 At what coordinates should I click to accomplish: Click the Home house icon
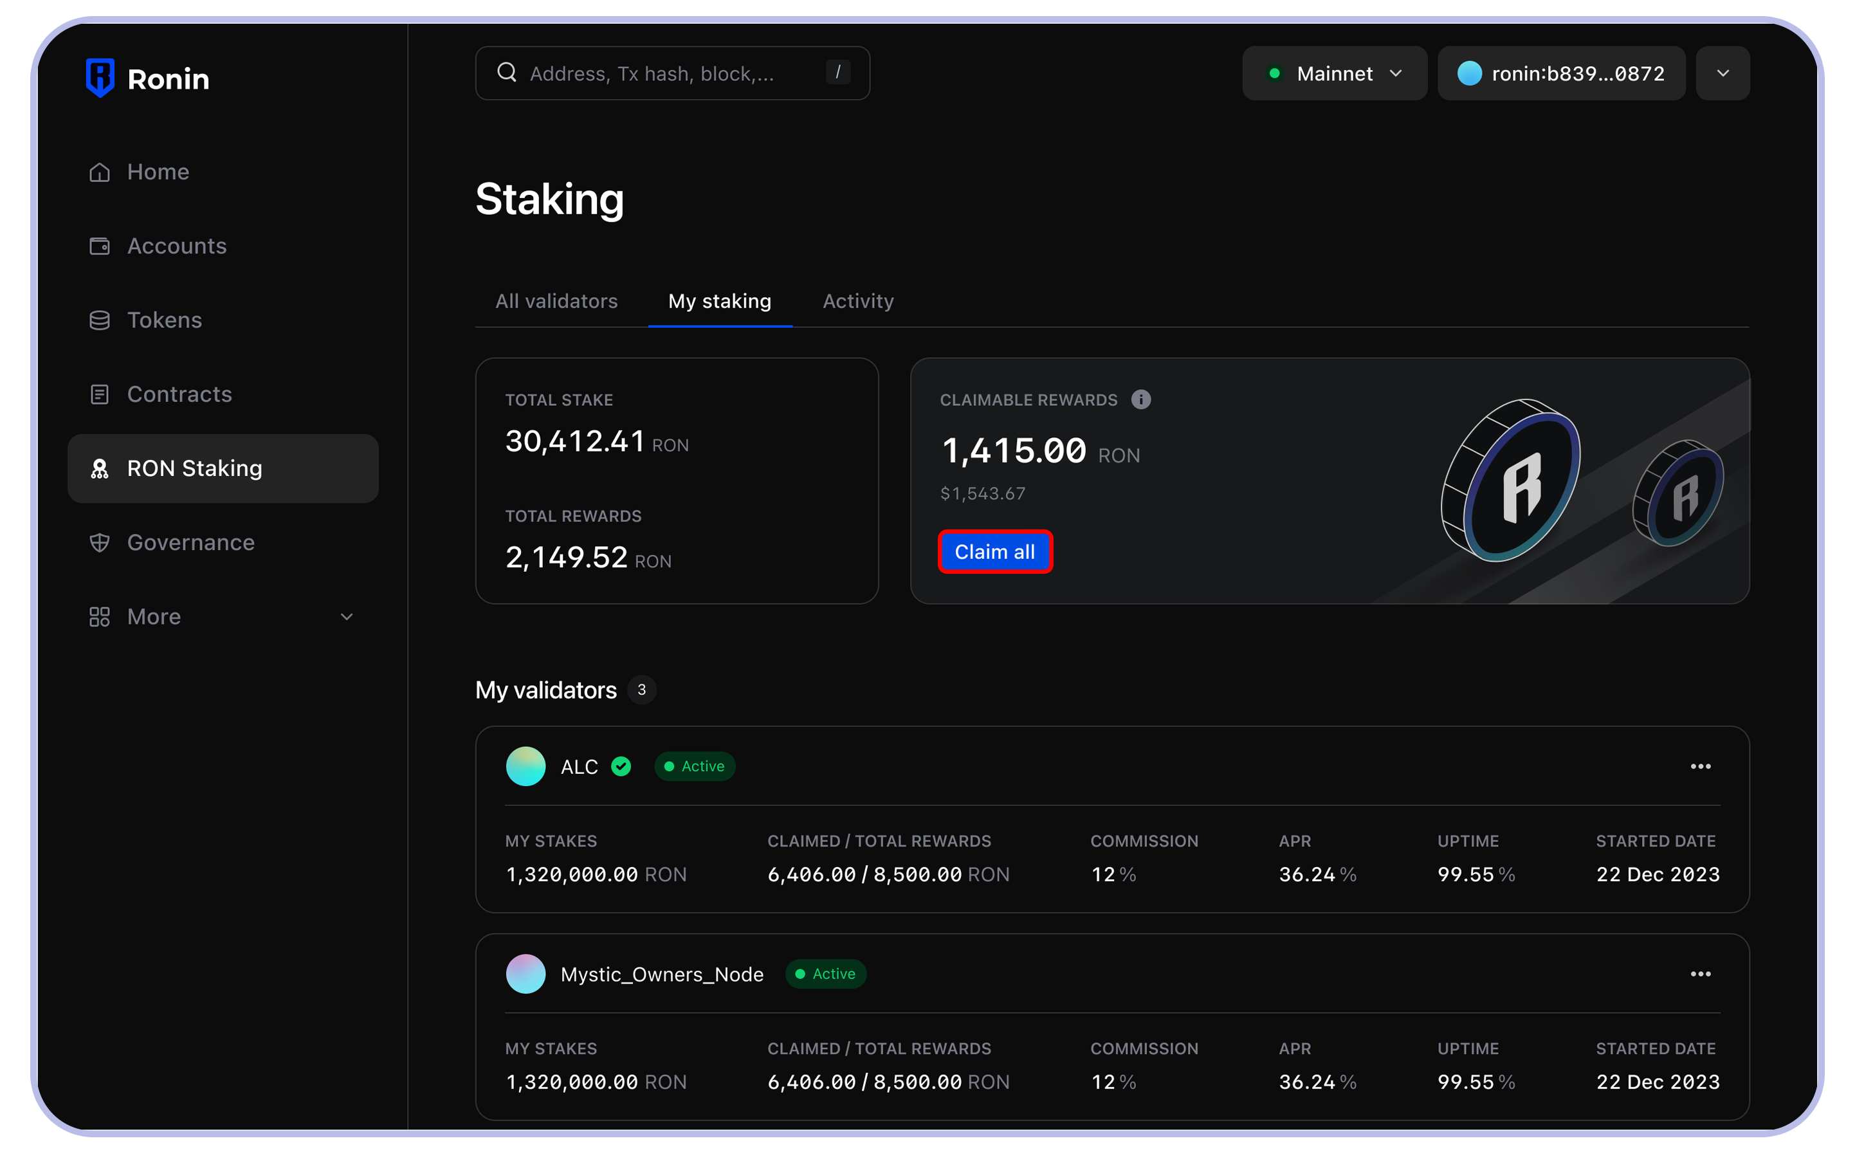[x=99, y=172]
